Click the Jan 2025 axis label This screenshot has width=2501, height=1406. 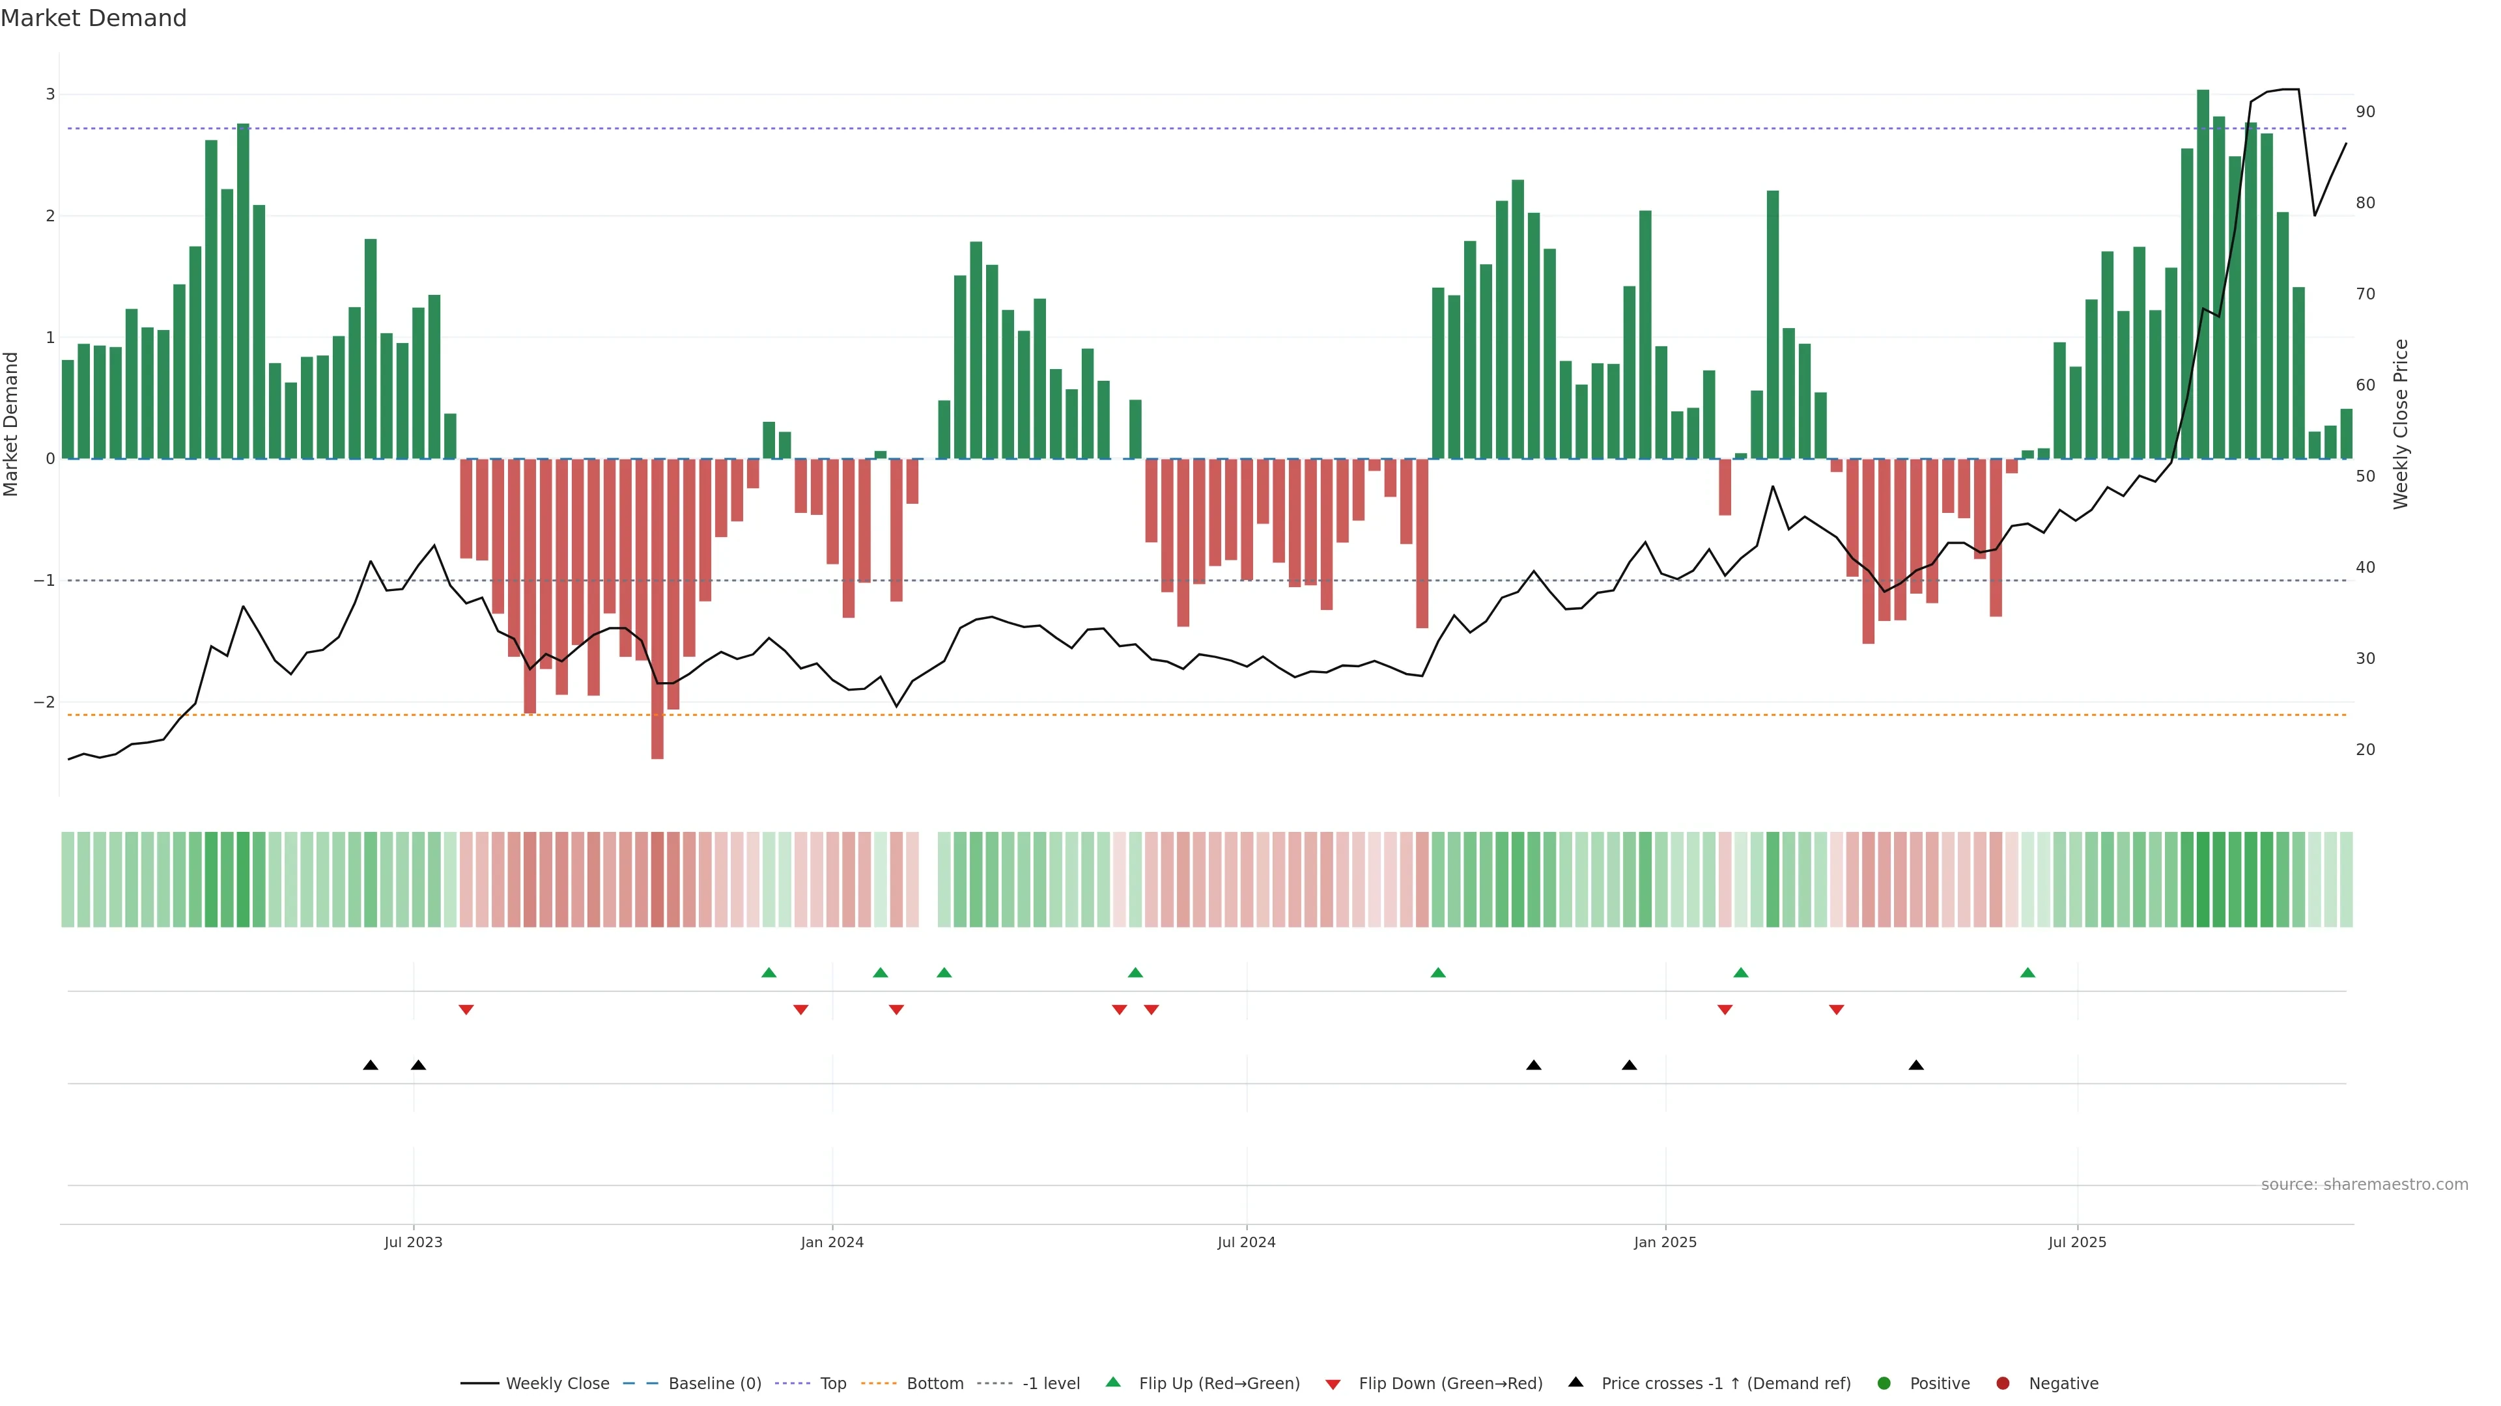pyautogui.click(x=1665, y=1242)
